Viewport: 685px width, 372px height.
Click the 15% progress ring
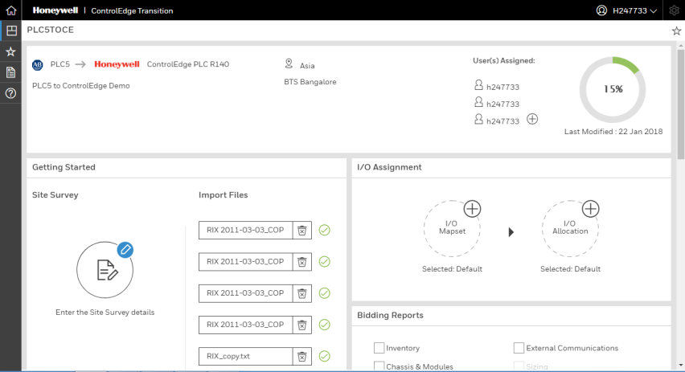coord(613,89)
